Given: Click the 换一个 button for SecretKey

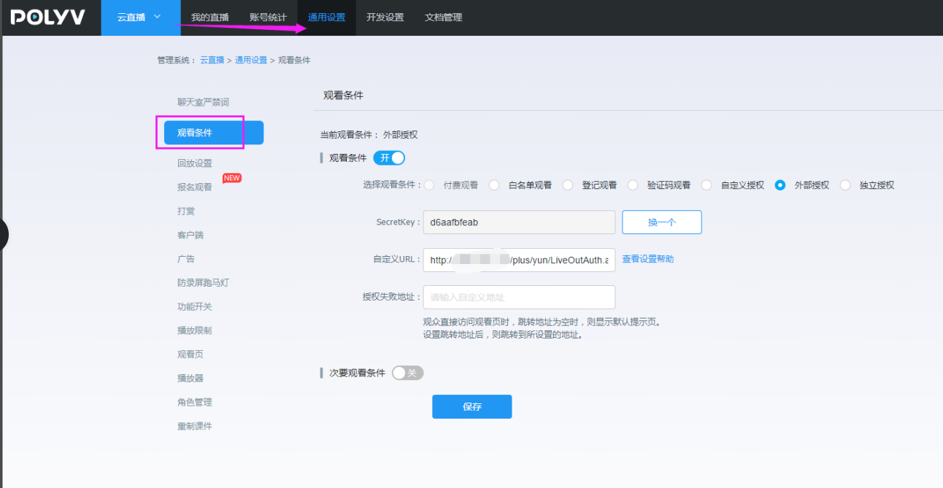Looking at the screenshot, I should pyautogui.click(x=661, y=222).
